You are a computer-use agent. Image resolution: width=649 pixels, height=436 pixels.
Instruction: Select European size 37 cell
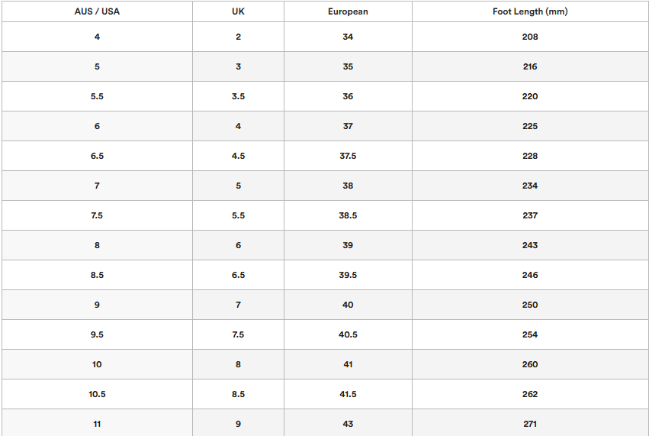pyautogui.click(x=348, y=126)
